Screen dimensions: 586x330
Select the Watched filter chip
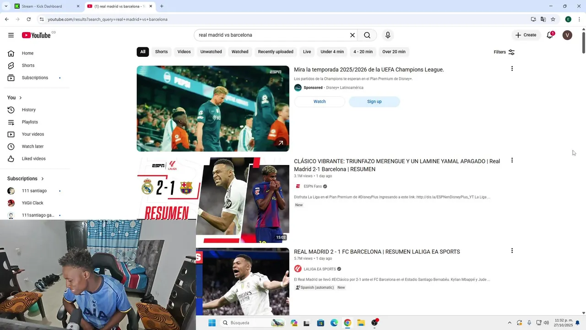[240, 52]
